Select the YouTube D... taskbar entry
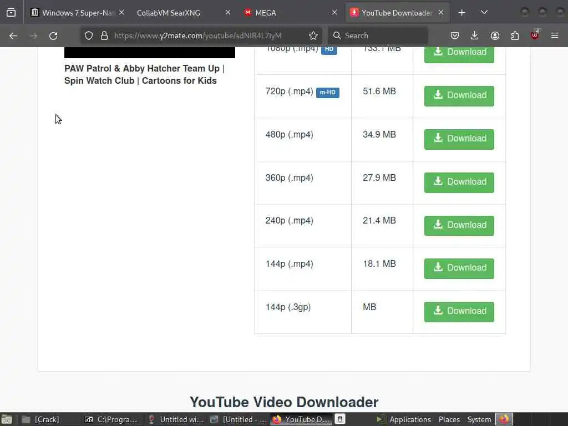 [x=301, y=419]
